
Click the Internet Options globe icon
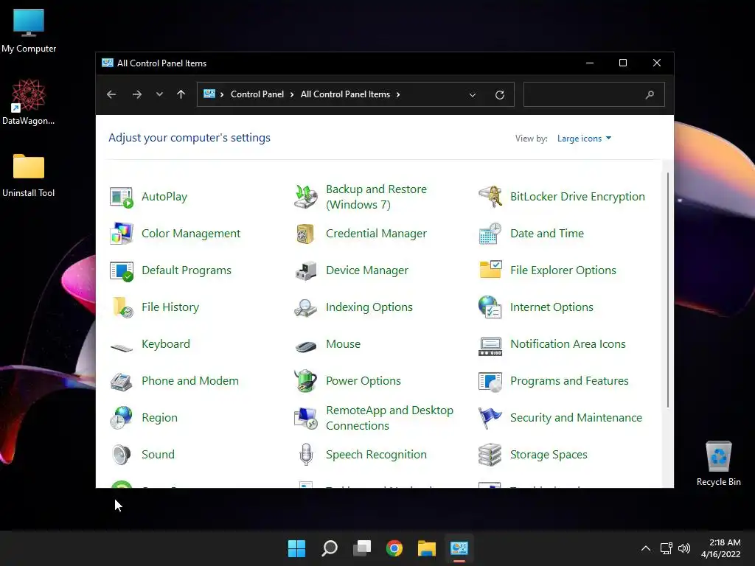tap(490, 307)
